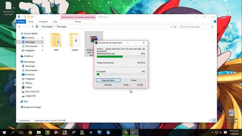The width and height of the screenshot is (242, 136).
Task: Open Imágenes under Este equipo
Action: pyautogui.click(x=30, y=79)
